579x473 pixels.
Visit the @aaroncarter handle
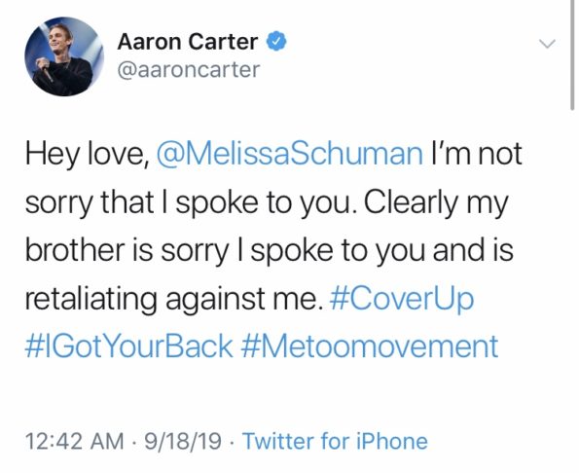(189, 69)
